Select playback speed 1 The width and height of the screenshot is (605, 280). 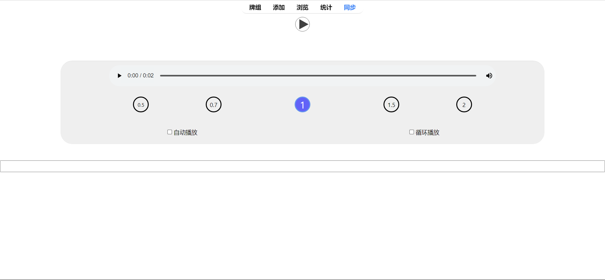pyautogui.click(x=302, y=104)
